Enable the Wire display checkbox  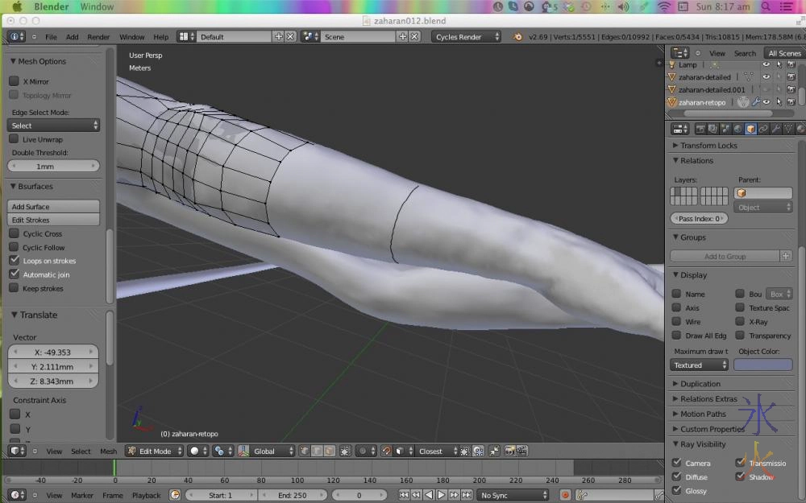(676, 322)
